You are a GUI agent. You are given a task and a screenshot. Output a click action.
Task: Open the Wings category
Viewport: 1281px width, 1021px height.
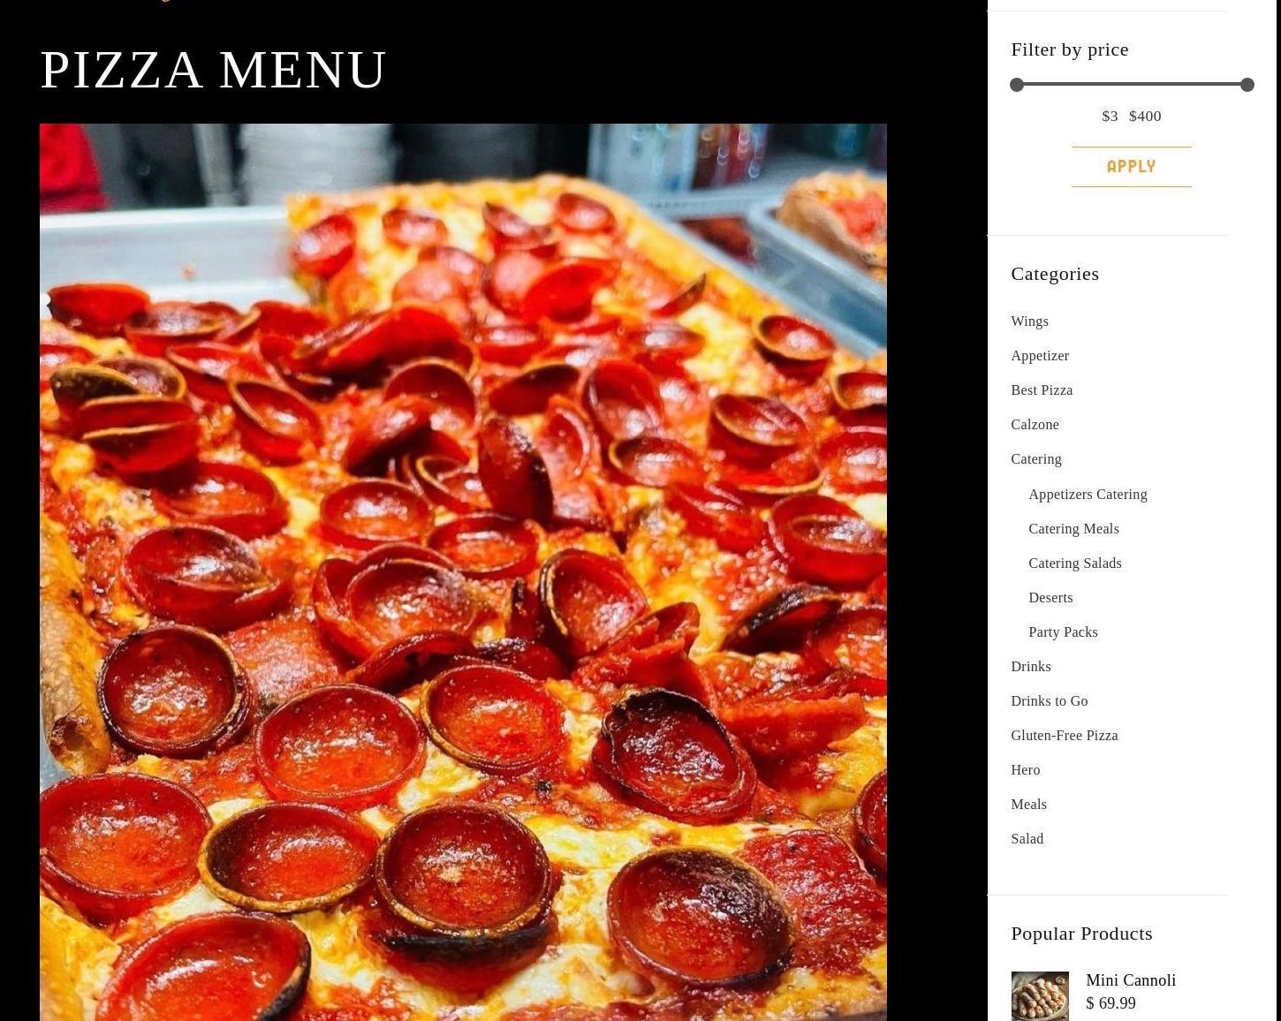click(1029, 321)
